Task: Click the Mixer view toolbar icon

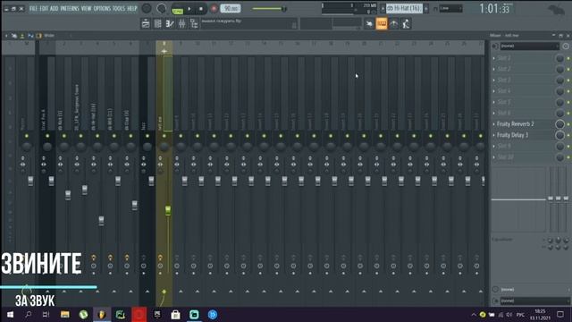Action: (181, 24)
